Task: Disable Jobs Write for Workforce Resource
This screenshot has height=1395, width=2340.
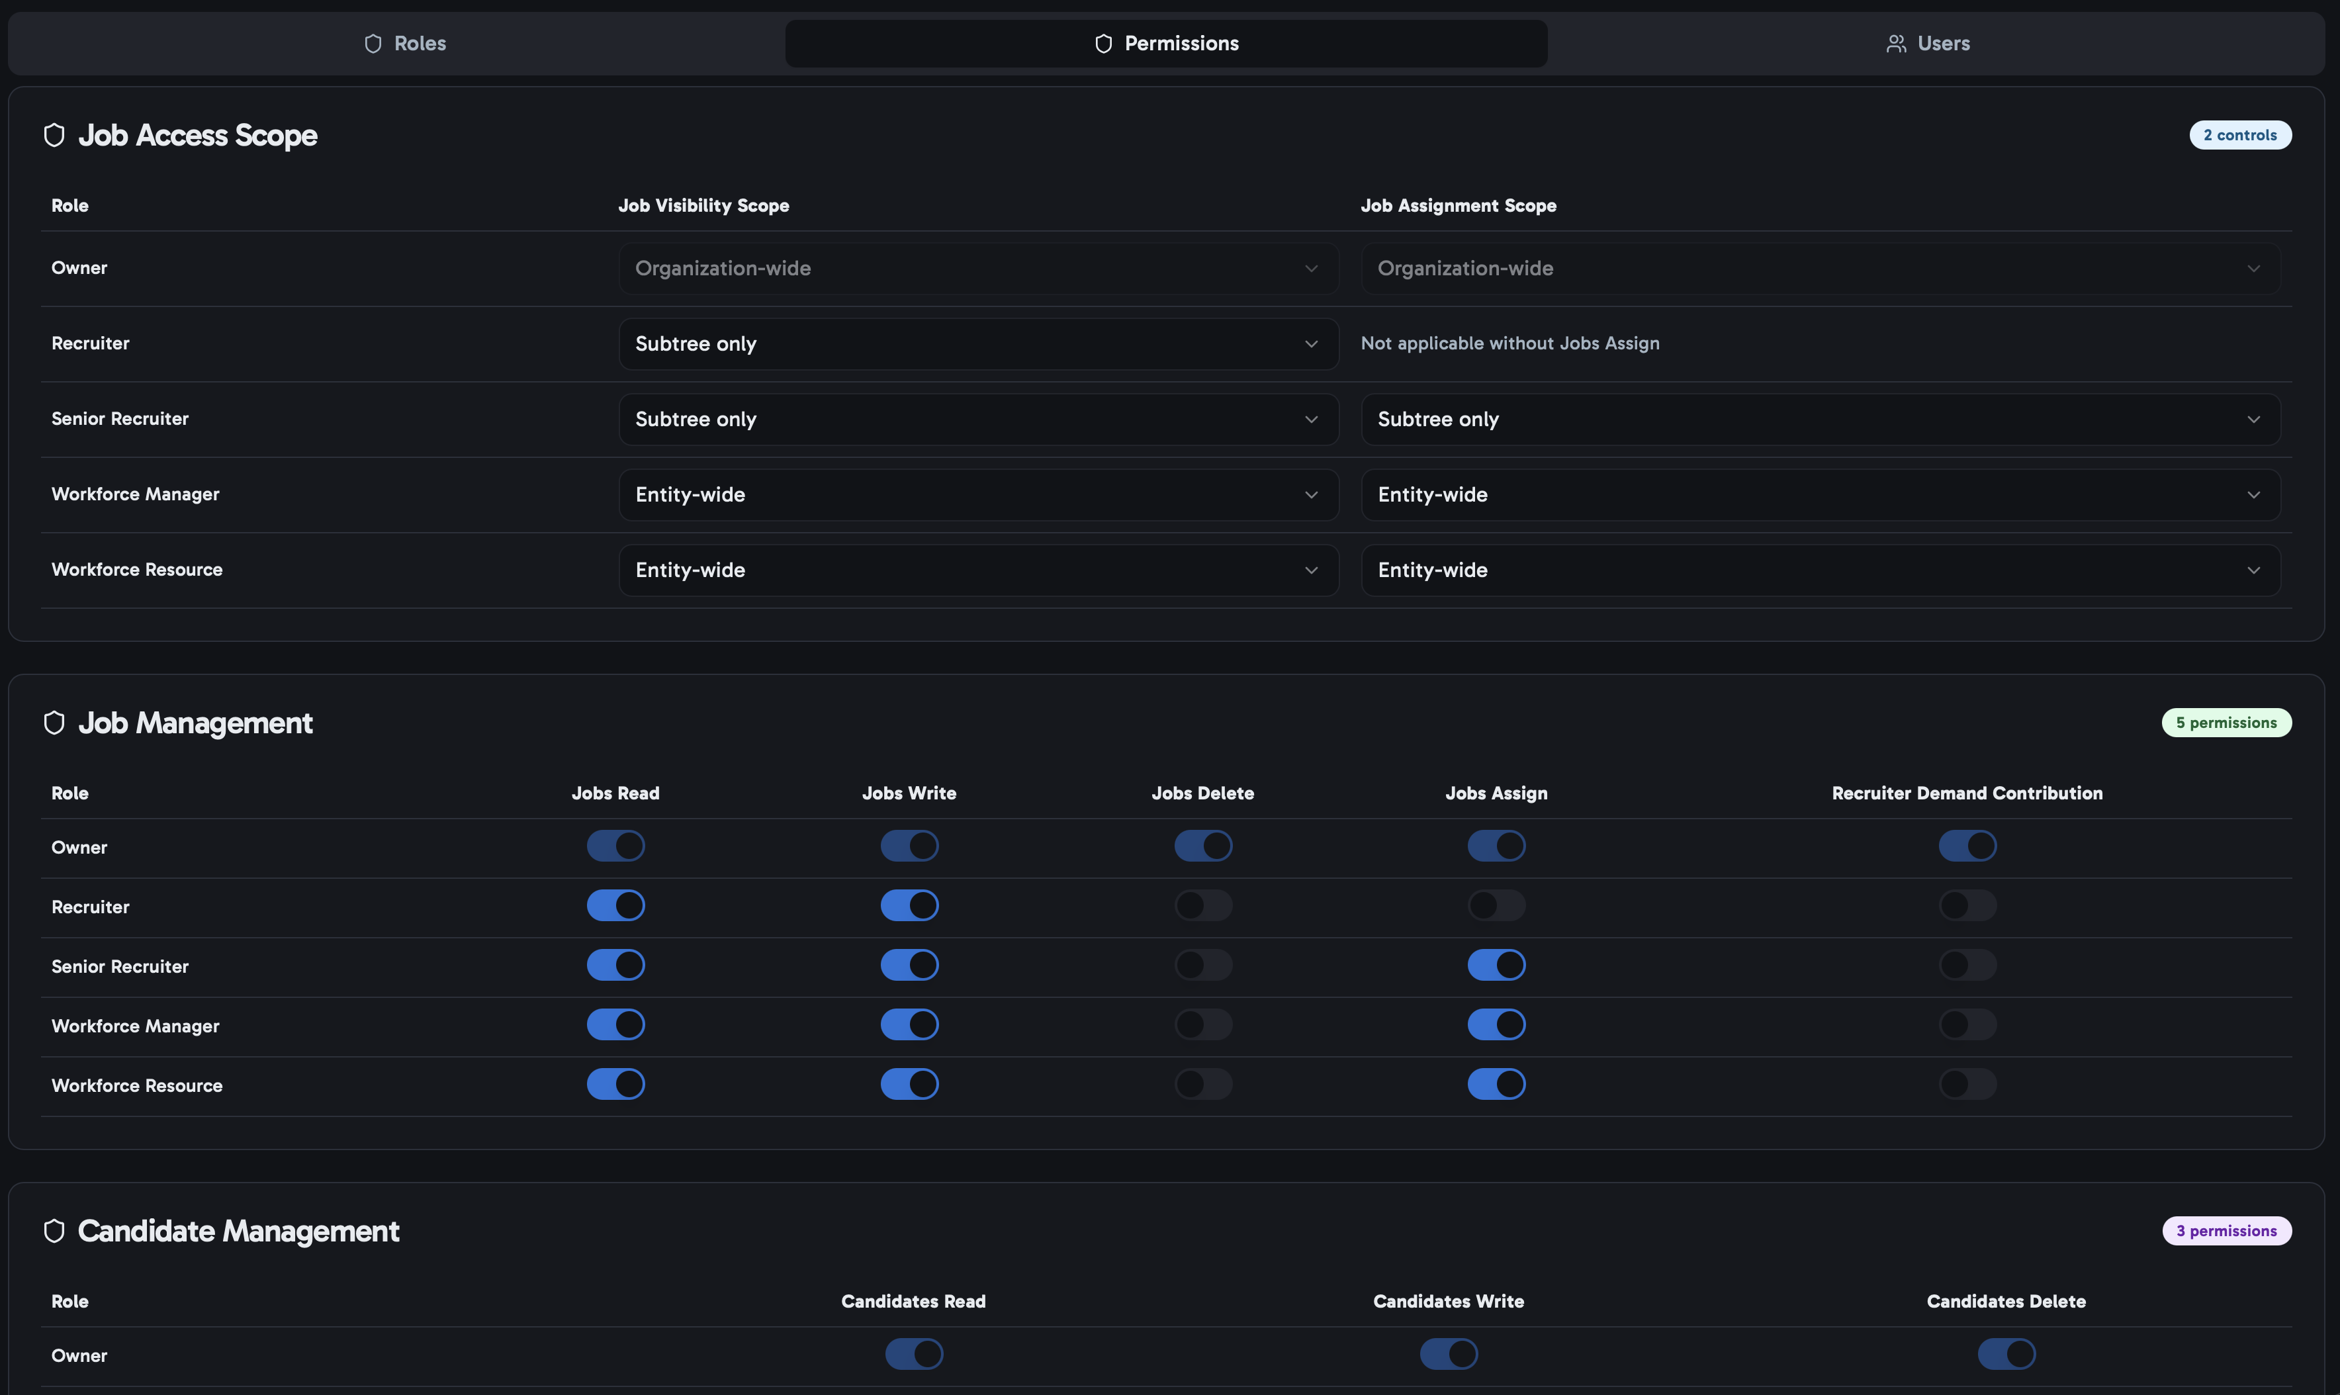Action: [910, 1084]
